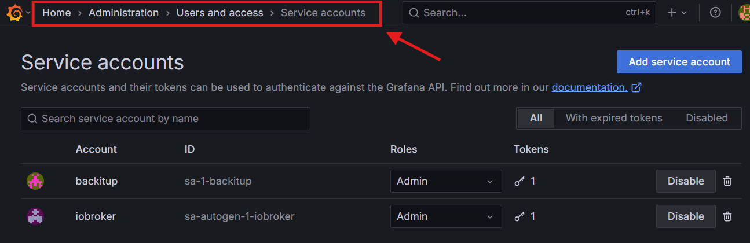Screen dimensions: 750x243
Task: Open the Roles dropdown for backitup
Action: 446,181
